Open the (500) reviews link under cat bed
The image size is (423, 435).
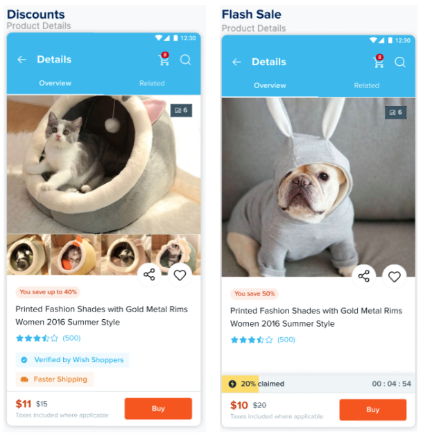(x=71, y=338)
